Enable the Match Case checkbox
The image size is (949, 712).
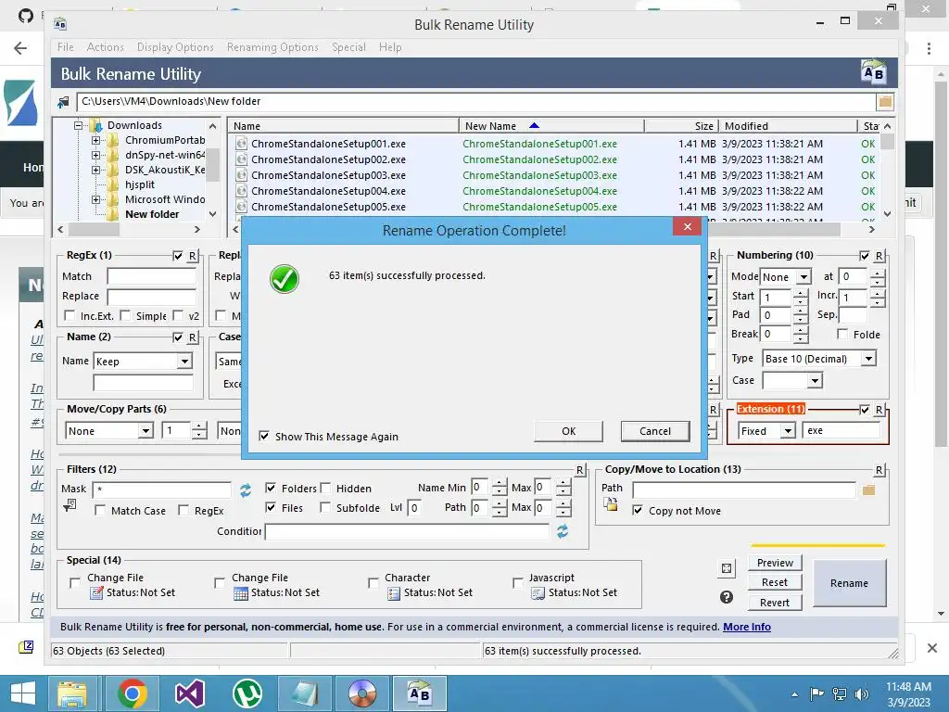click(100, 511)
